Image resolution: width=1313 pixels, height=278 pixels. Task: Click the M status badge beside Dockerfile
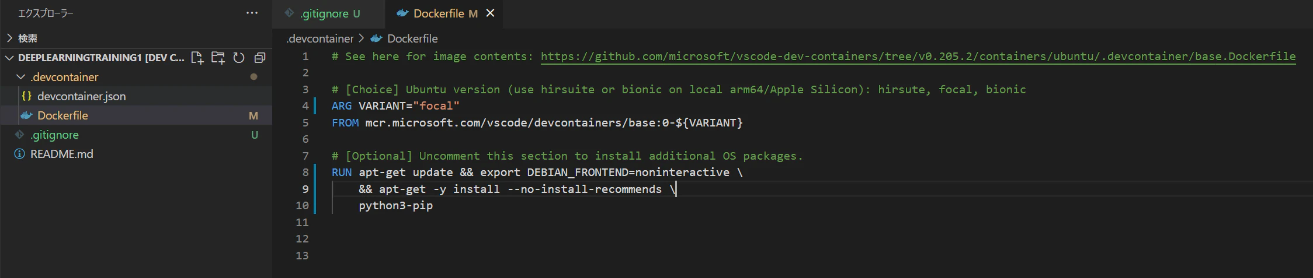pyautogui.click(x=253, y=116)
